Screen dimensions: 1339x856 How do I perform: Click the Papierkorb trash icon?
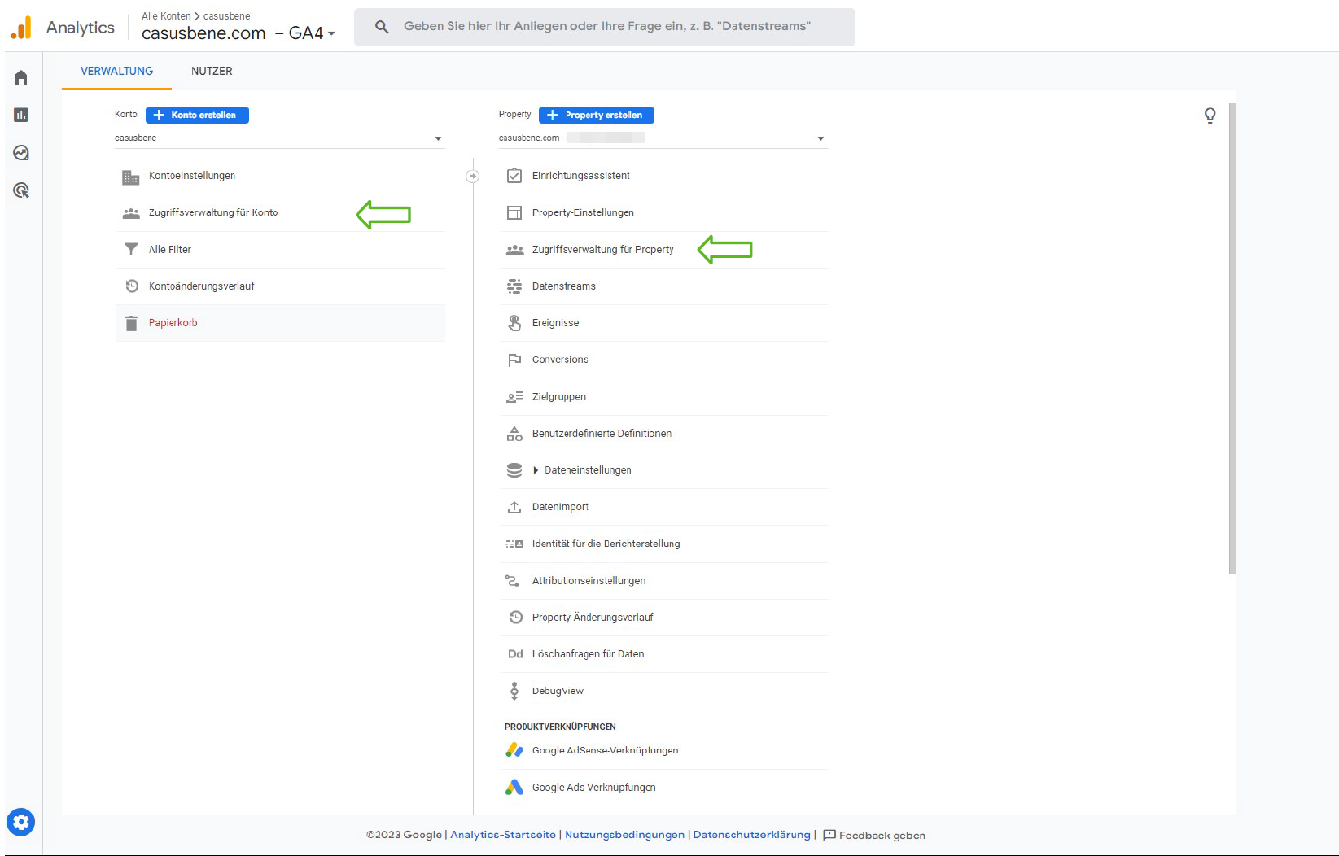point(131,323)
